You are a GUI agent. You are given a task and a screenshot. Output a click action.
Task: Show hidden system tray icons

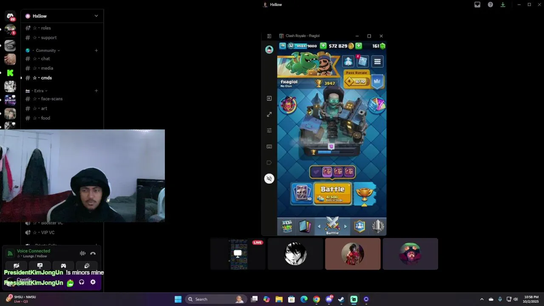point(482,299)
